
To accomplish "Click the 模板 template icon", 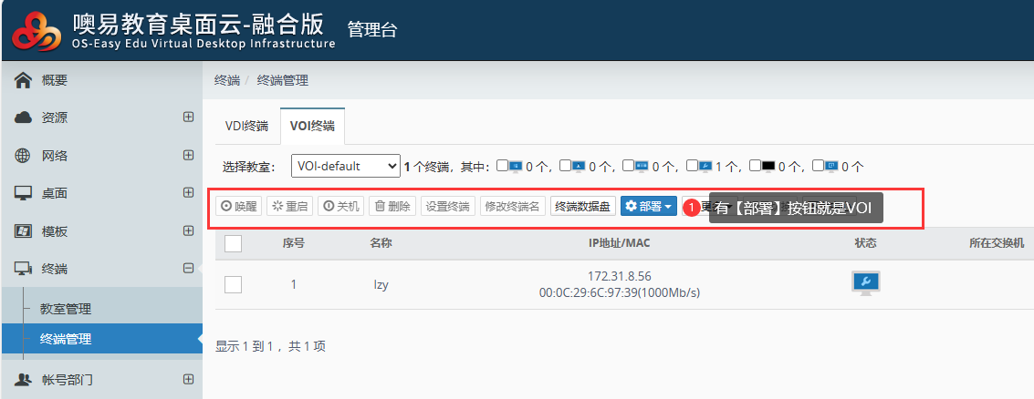I will click(24, 231).
